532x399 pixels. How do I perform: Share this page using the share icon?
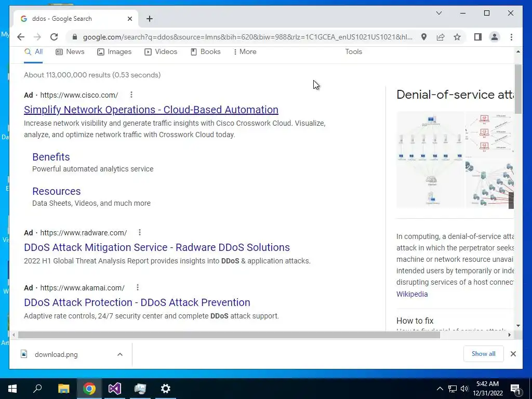point(441,37)
